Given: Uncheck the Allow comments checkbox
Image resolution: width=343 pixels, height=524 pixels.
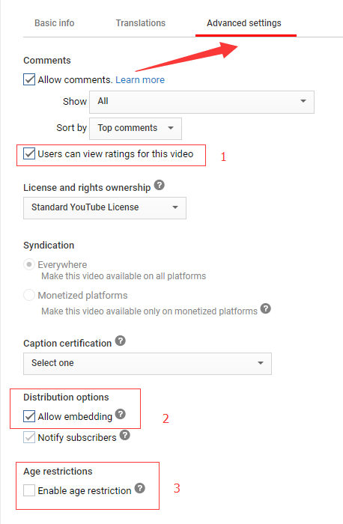Looking at the screenshot, I should pos(29,79).
